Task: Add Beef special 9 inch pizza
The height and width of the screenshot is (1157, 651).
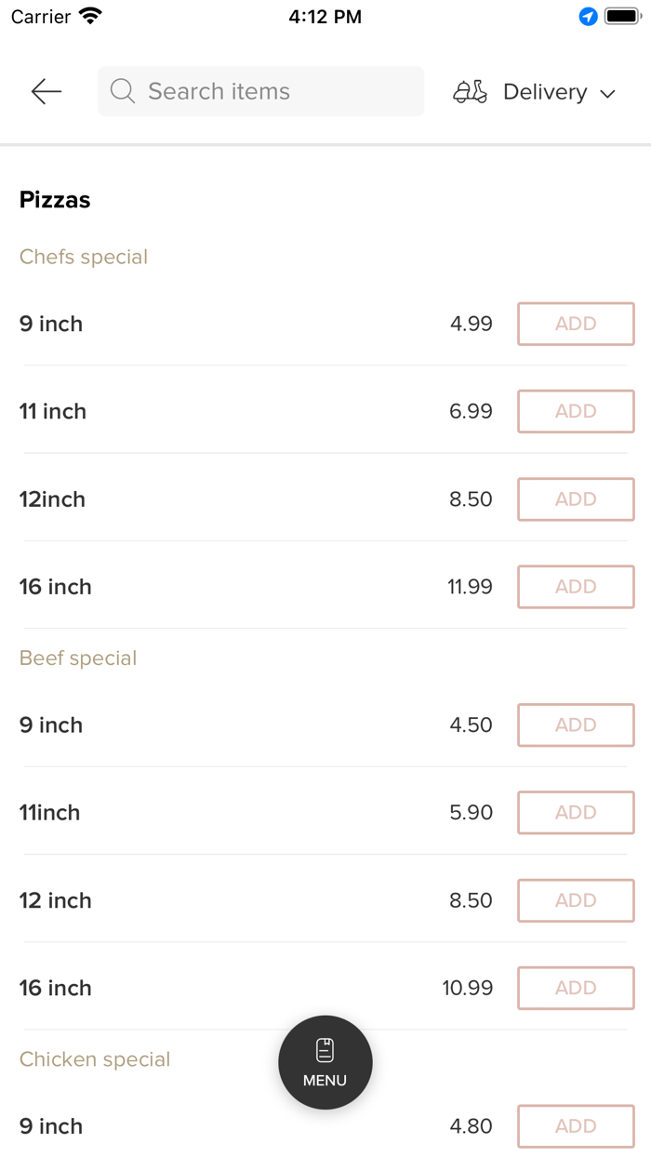Action: (x=576, y=725)
